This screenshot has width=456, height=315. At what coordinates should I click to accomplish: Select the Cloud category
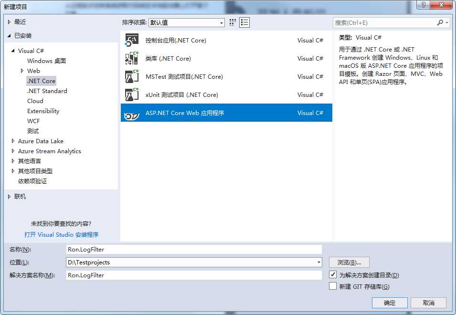[35, 101]
